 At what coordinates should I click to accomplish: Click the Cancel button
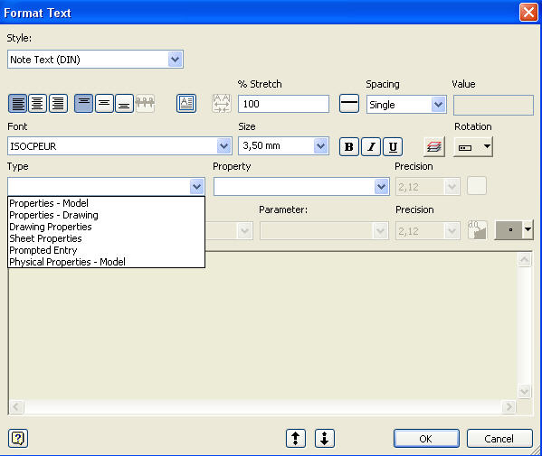pos(499,439)
